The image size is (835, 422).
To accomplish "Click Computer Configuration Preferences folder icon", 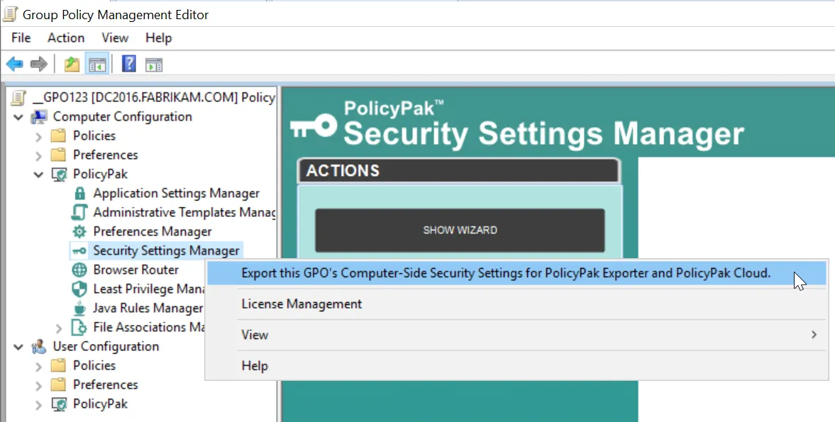I will pos(58,155).
